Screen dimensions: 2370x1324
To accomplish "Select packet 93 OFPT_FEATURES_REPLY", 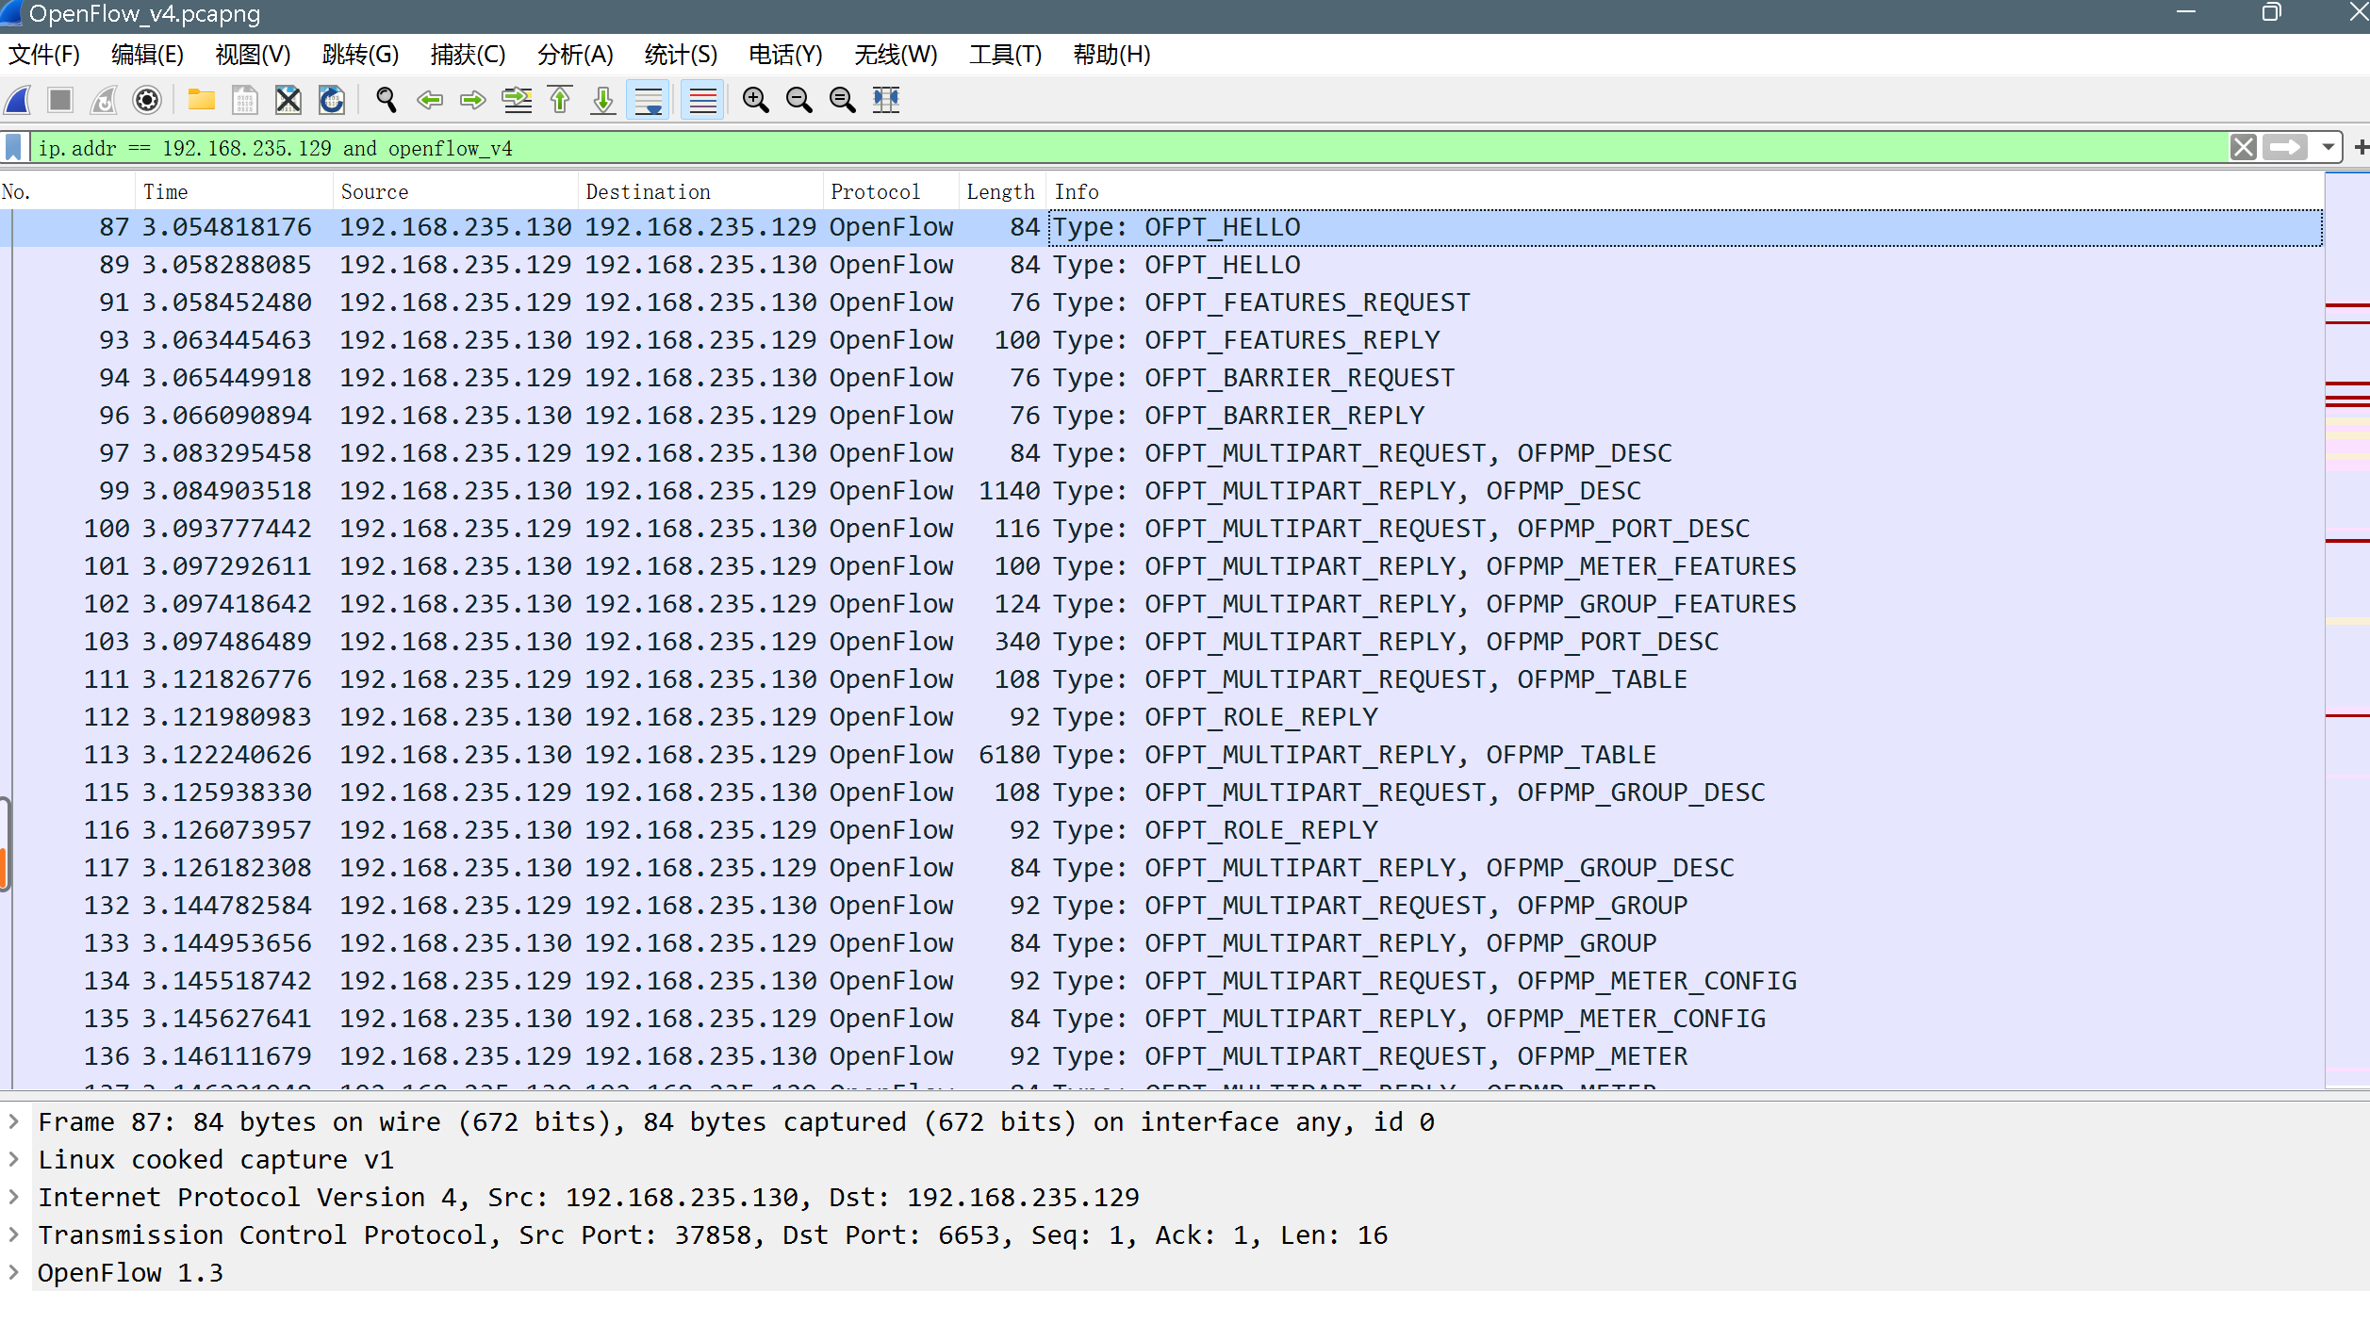I will tap(1161, 340).
